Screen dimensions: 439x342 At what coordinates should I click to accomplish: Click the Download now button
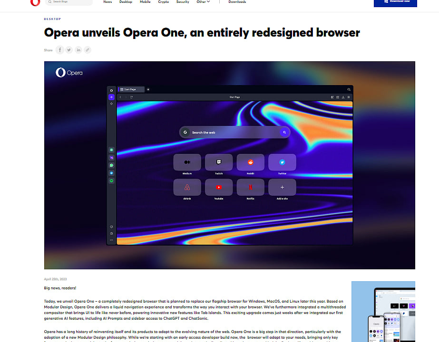pyautogui.click(x=395, y=2)
